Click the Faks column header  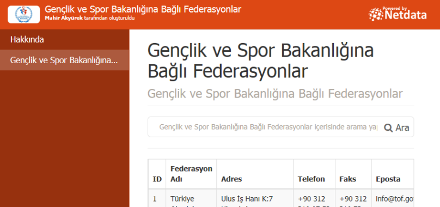353,174
